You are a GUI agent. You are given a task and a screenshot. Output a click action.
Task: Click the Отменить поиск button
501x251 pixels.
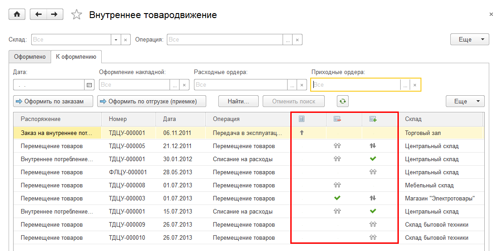(293, 102)
